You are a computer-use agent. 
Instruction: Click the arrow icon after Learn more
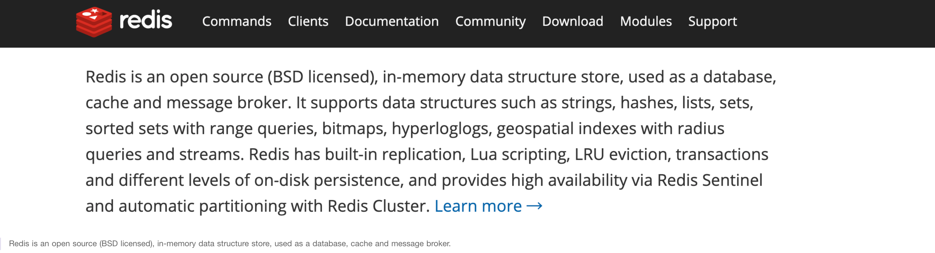534,206
